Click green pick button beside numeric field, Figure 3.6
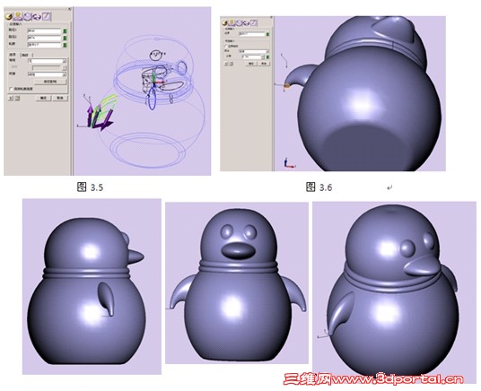 (267, 56)
